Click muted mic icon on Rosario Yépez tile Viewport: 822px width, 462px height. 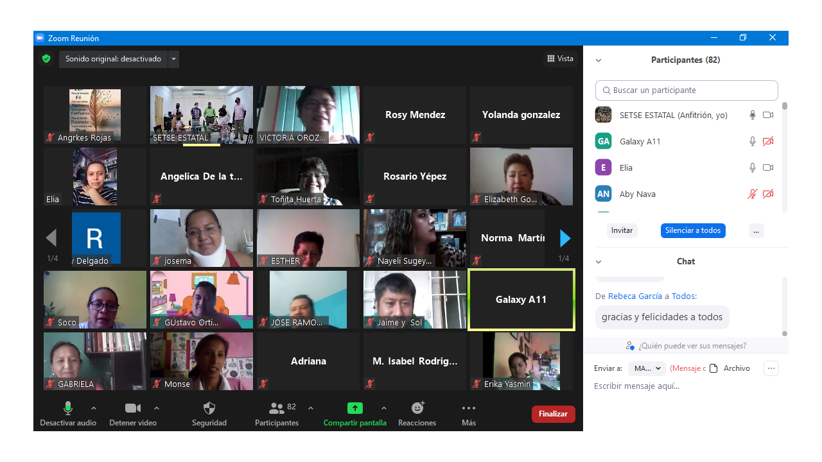pos(370,199)
